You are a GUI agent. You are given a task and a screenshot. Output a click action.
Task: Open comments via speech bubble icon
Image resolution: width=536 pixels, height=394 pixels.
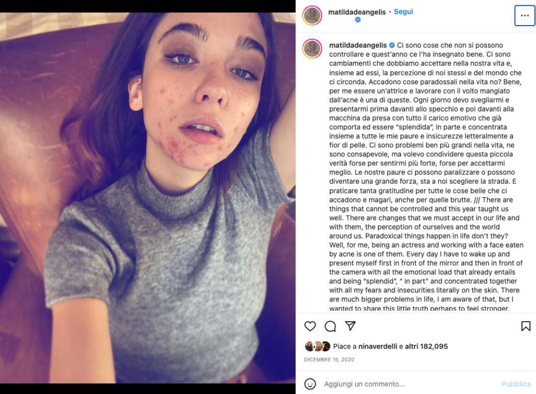tap(330, 327)
